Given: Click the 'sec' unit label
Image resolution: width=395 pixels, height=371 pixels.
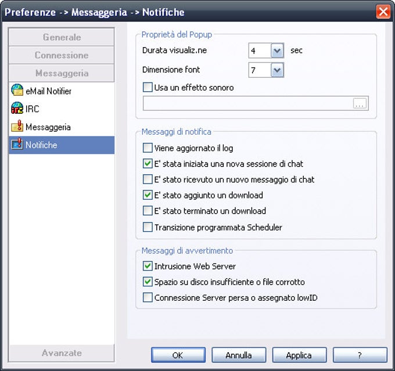Looking at the screenshot, I should click(296, 51).
